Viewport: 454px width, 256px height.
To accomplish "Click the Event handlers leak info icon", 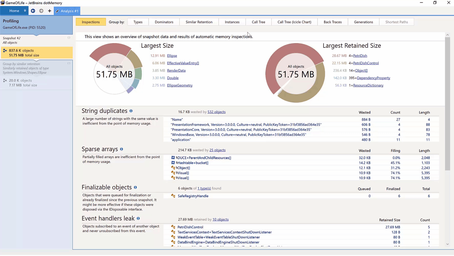I will [138, 219].
